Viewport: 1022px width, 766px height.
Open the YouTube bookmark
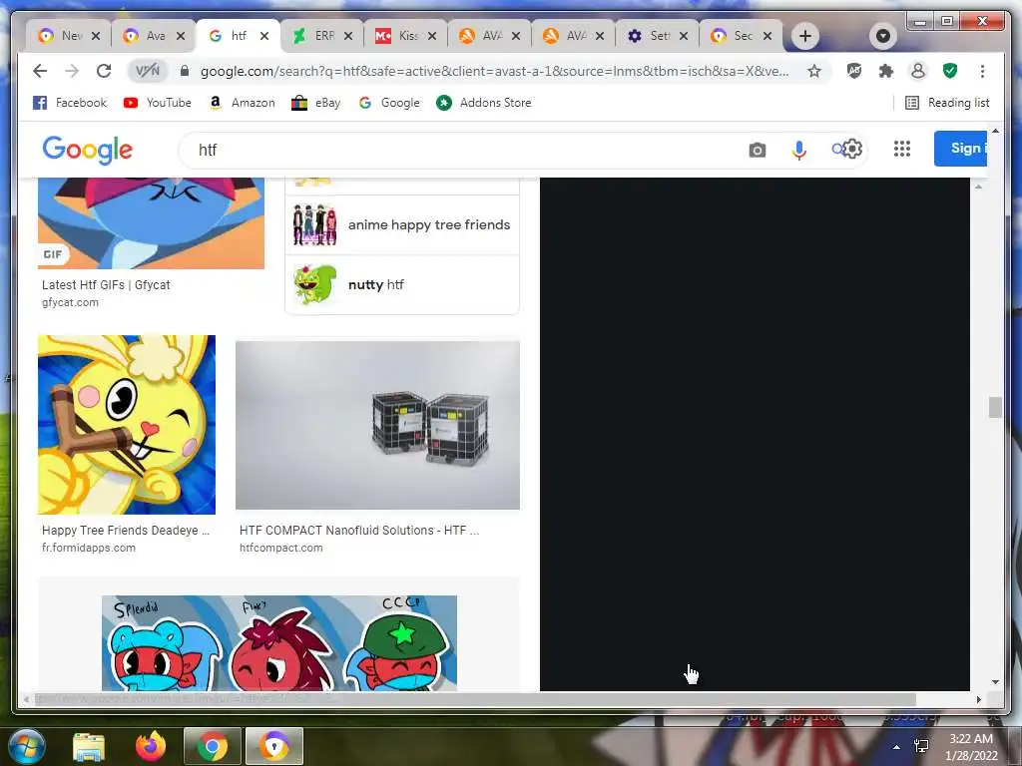(x=158, y=103)
